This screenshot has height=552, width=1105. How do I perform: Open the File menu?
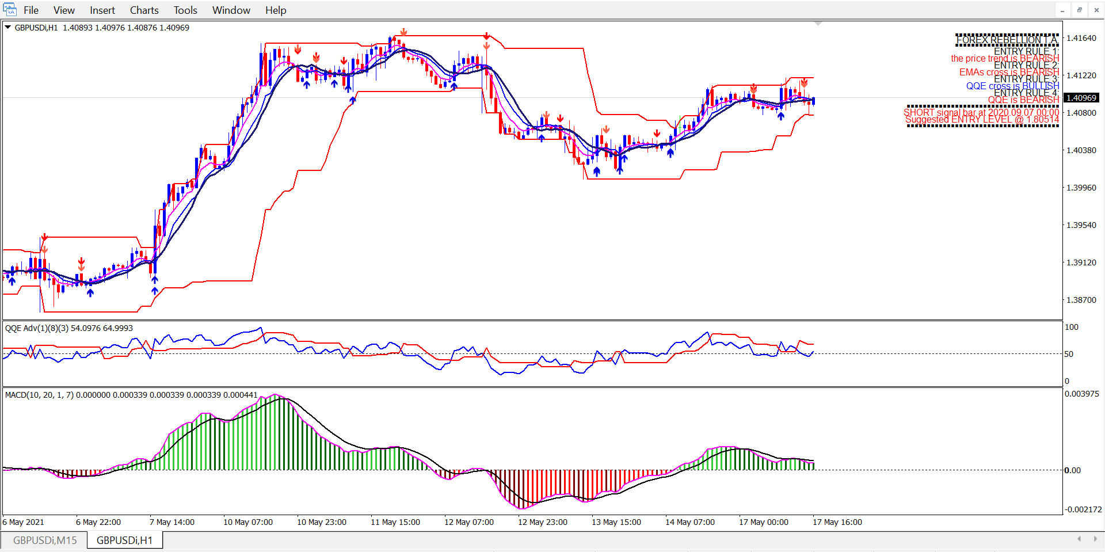(x=31, y=10)
